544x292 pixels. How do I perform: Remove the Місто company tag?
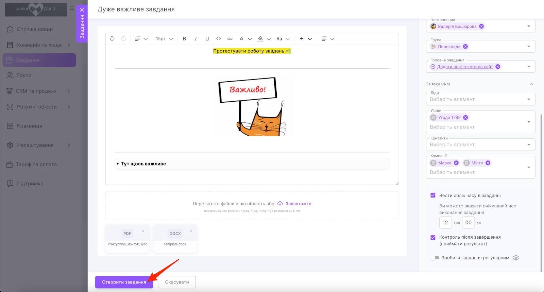pos(488,163)
